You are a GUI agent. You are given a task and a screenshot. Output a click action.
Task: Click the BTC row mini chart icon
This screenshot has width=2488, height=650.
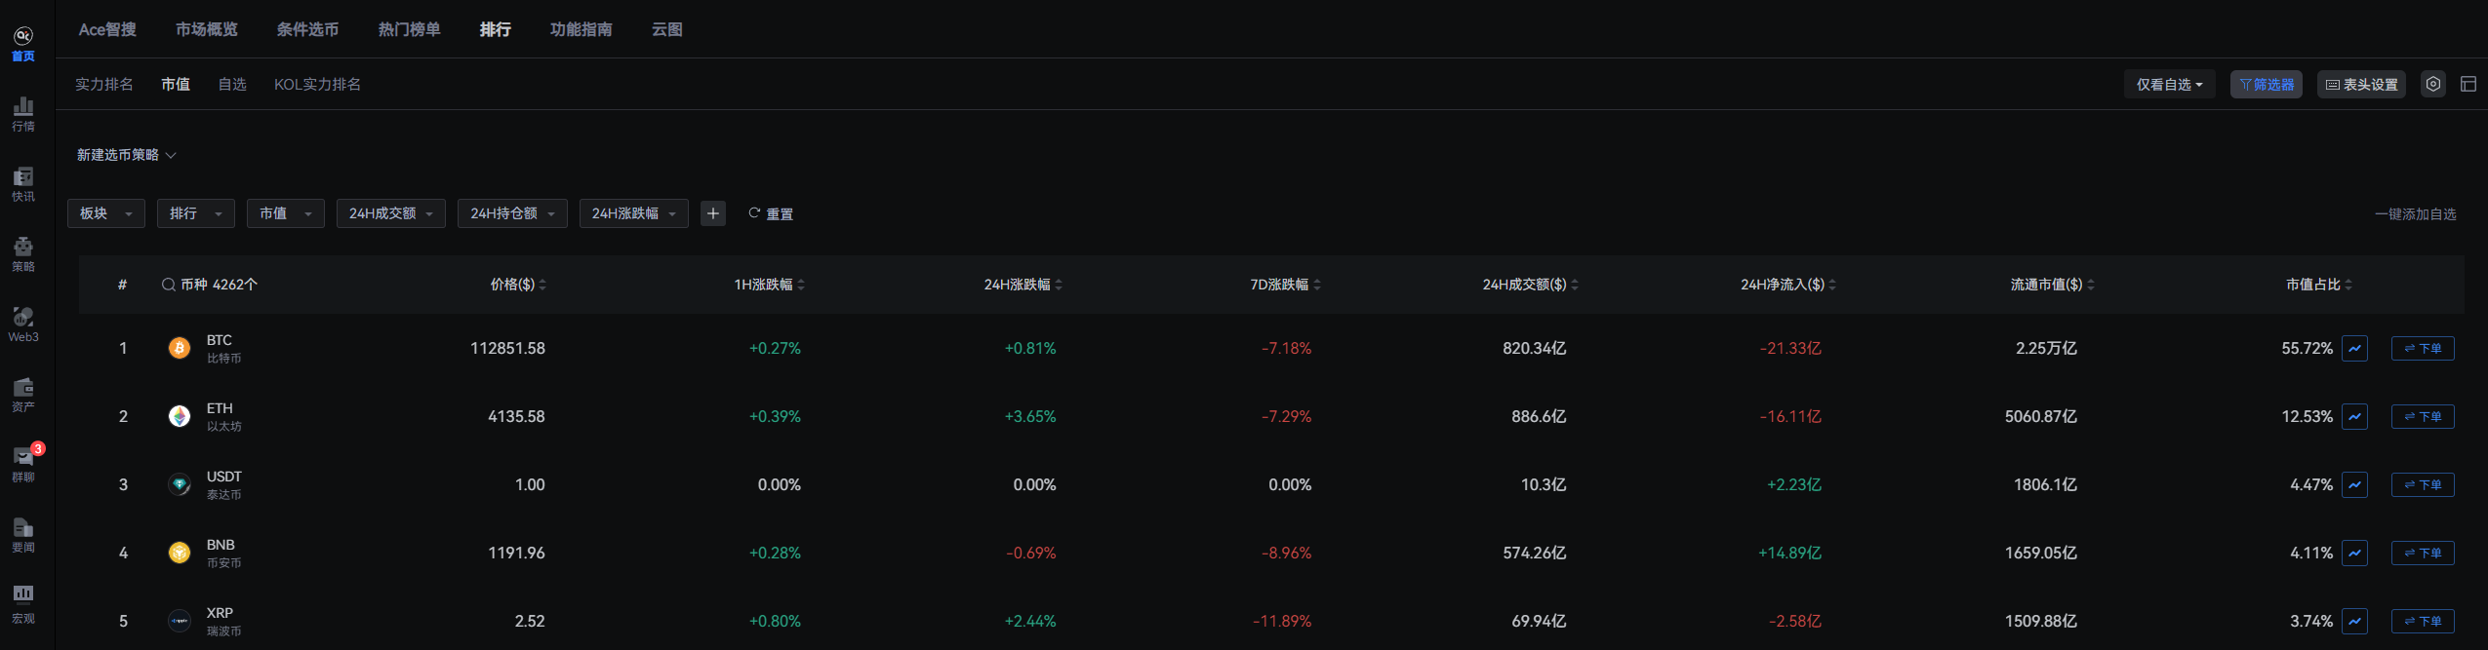[2354, 348]
